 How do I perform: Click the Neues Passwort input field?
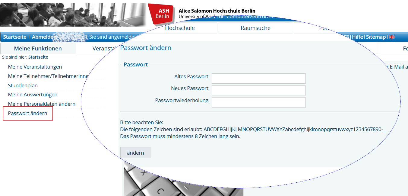pos(259,90)
